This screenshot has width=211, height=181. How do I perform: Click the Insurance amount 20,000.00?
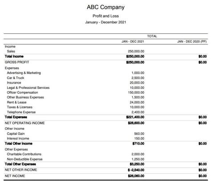137,83
